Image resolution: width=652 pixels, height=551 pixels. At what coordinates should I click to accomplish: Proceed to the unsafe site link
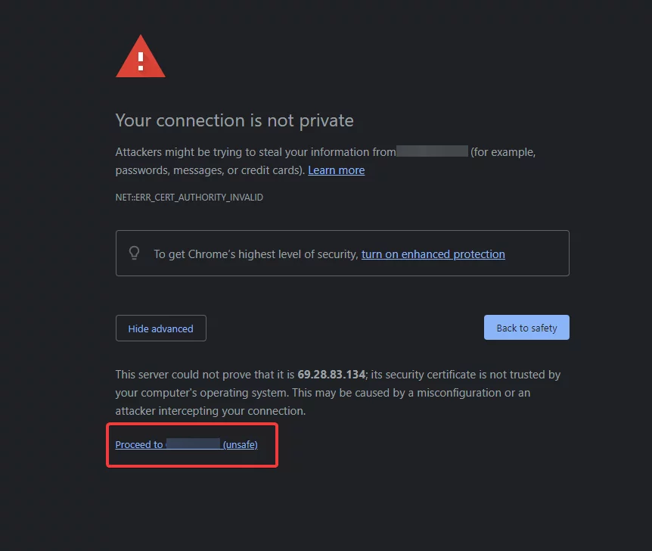(186, 444)
